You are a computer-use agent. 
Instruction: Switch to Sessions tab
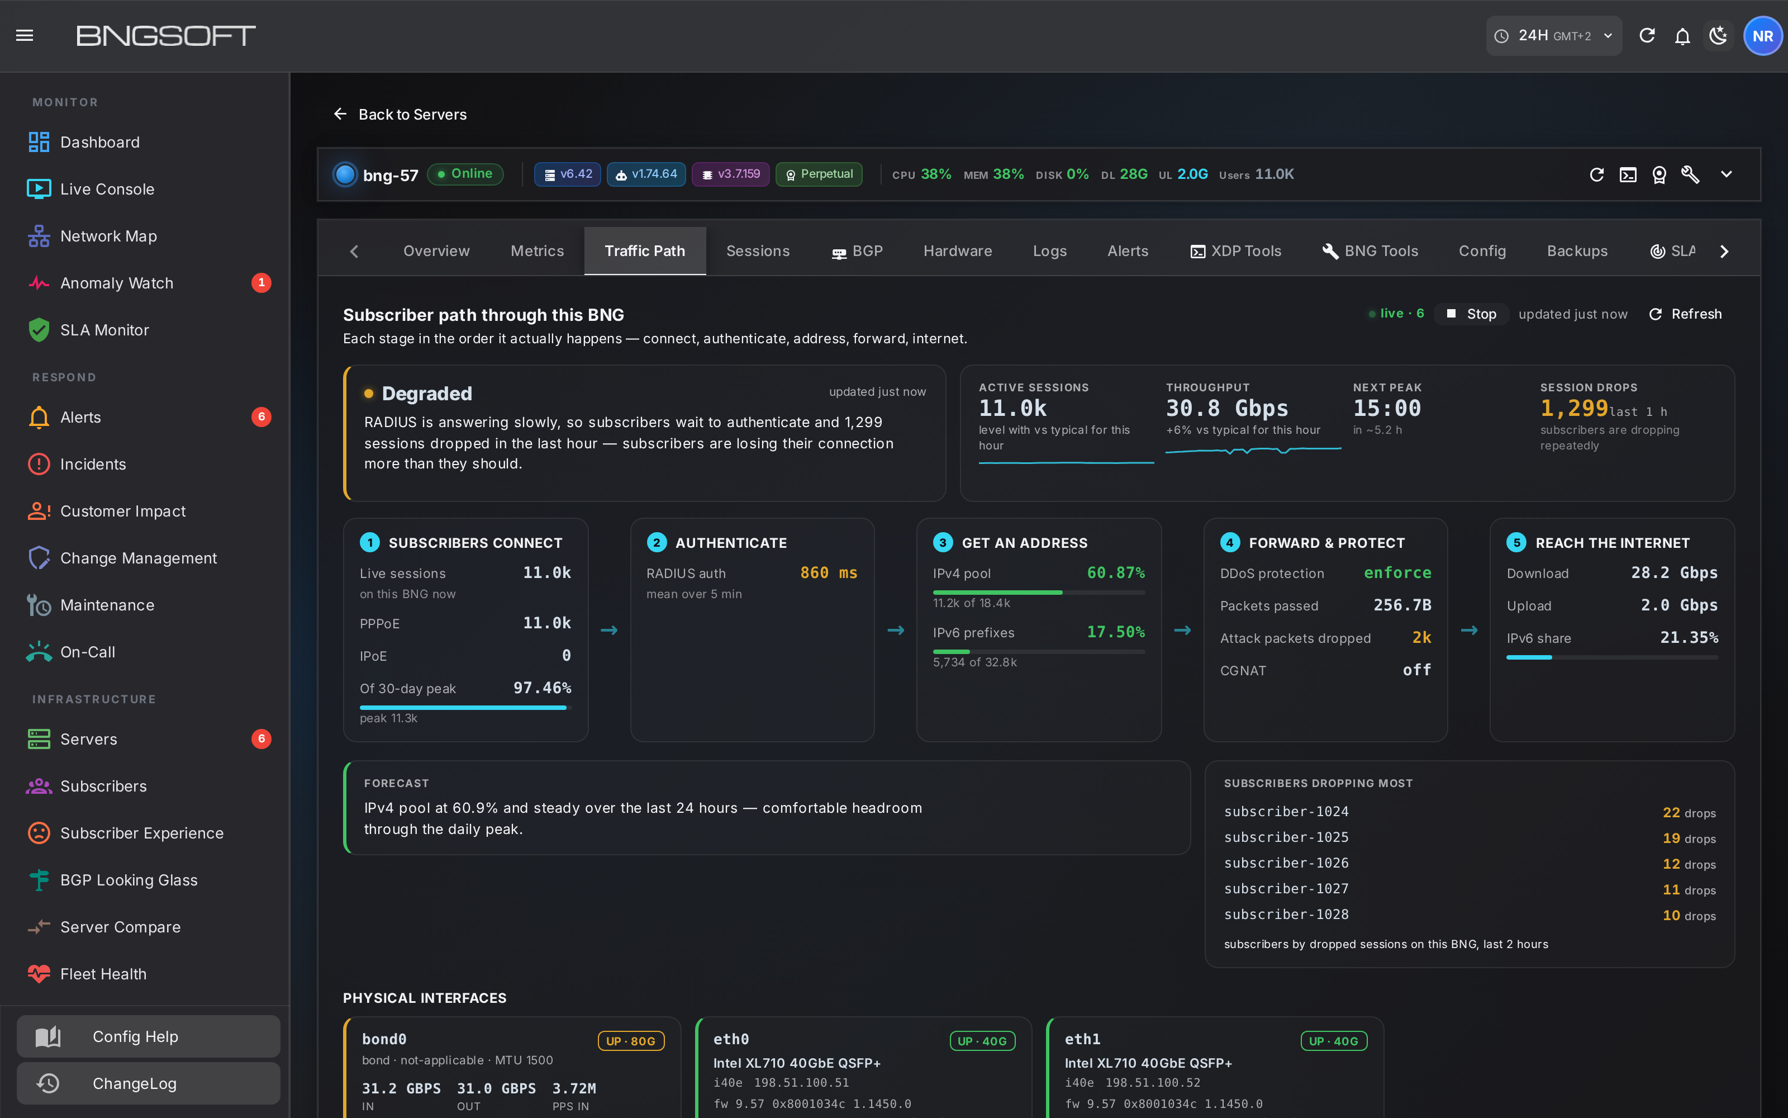point(758,252)
